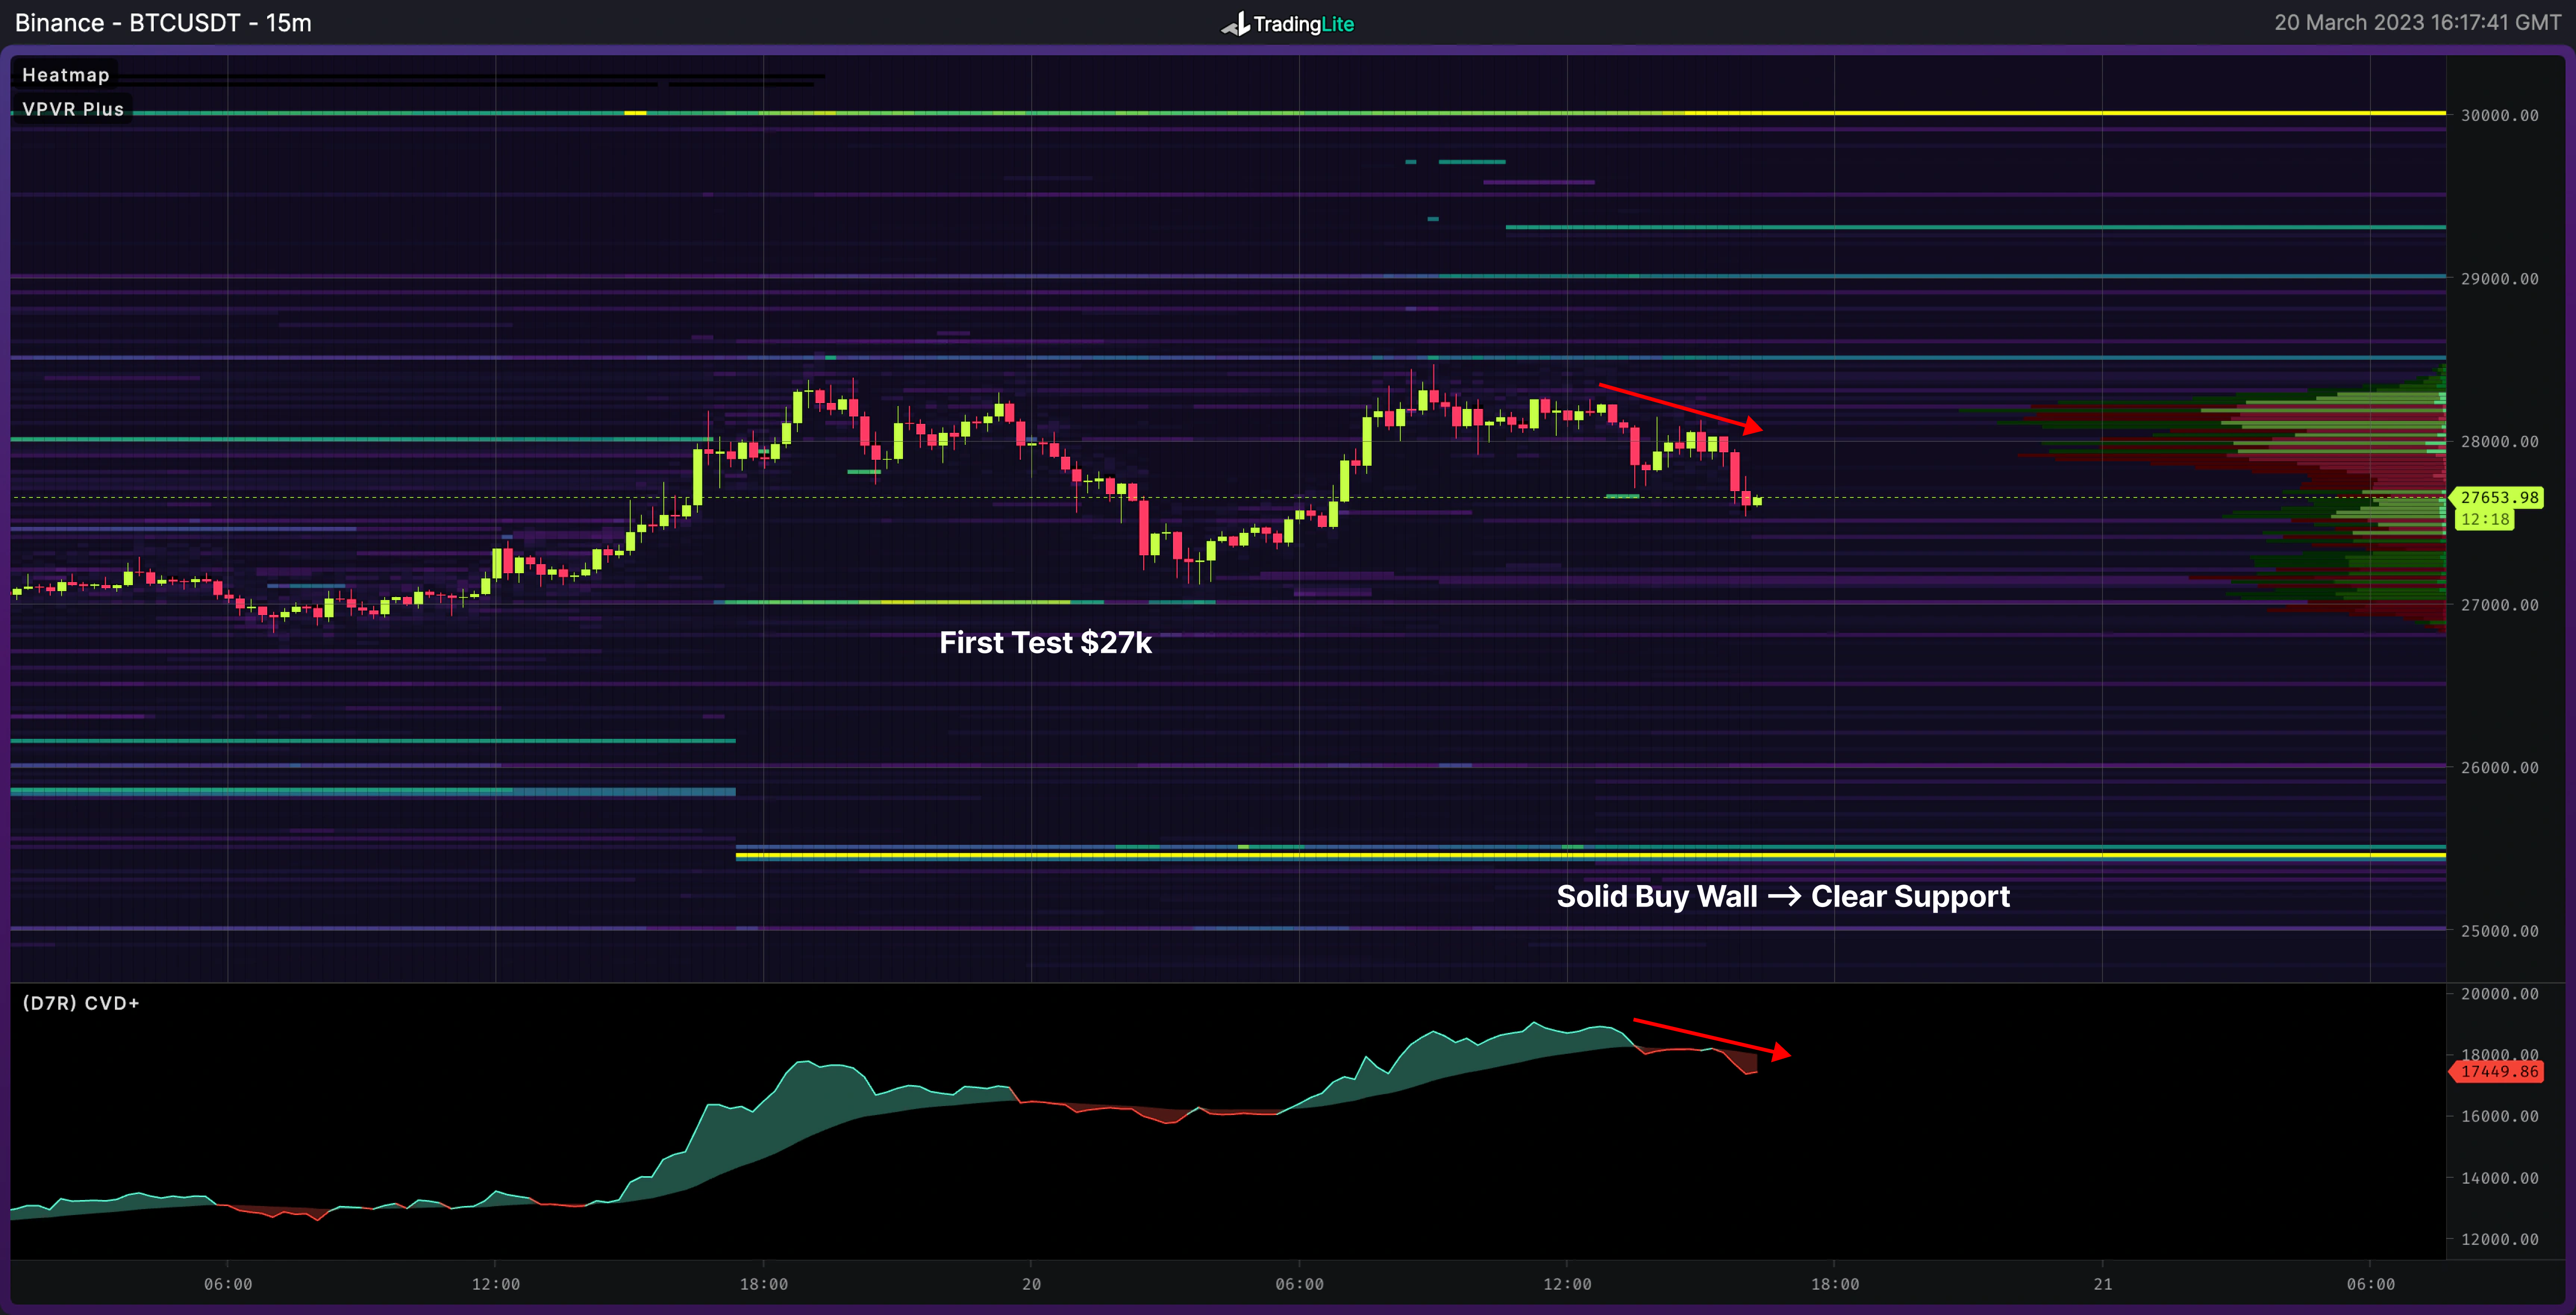
Task: Click the Heatmap indicator label
Action: point(65,75)
